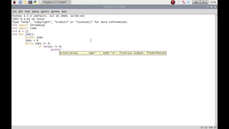Open the Options menu
The height and width of the screenshot is (129, 229).
point(45,11)
